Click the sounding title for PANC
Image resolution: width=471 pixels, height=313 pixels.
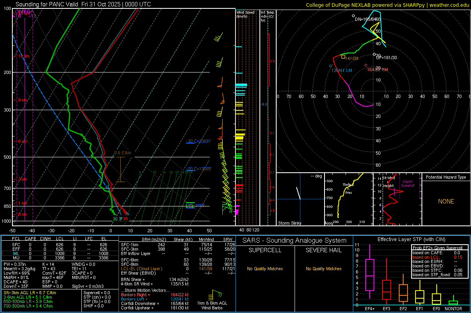83,4
